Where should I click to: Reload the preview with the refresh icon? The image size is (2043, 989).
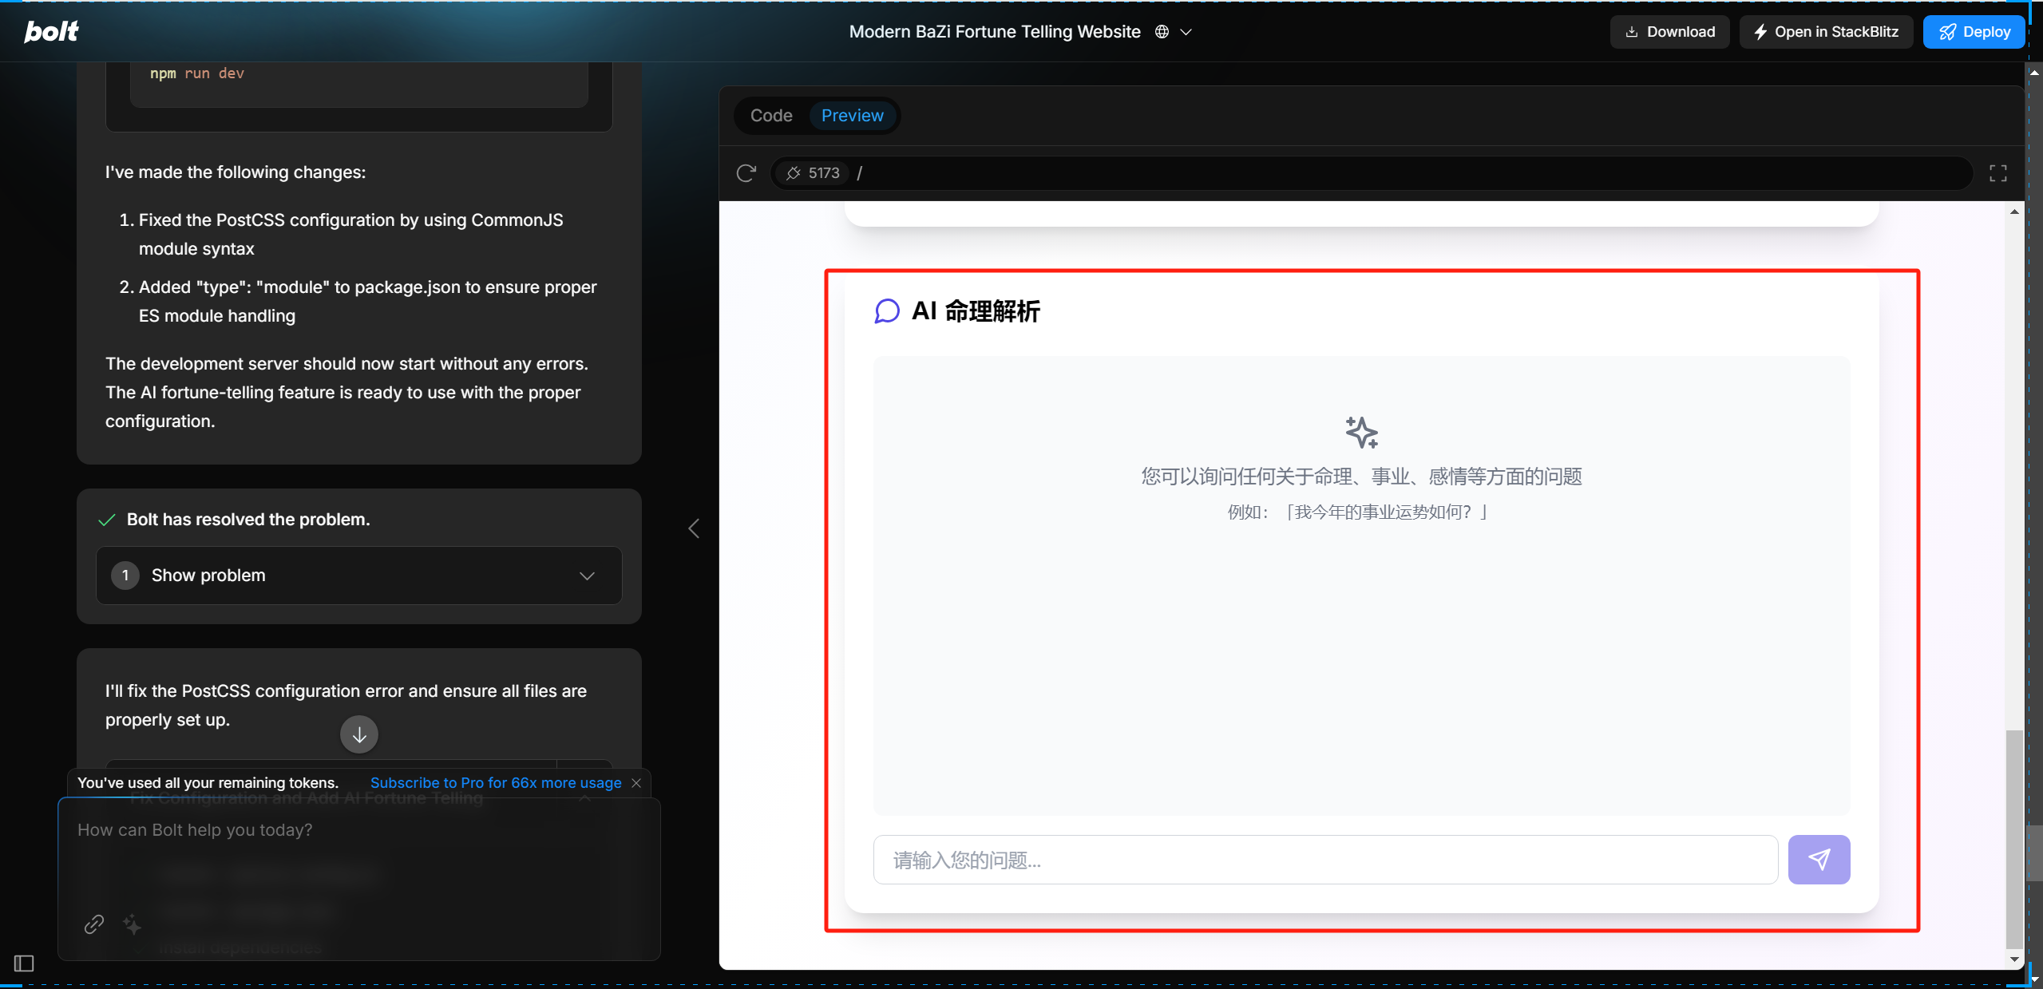tap(745, 172)
